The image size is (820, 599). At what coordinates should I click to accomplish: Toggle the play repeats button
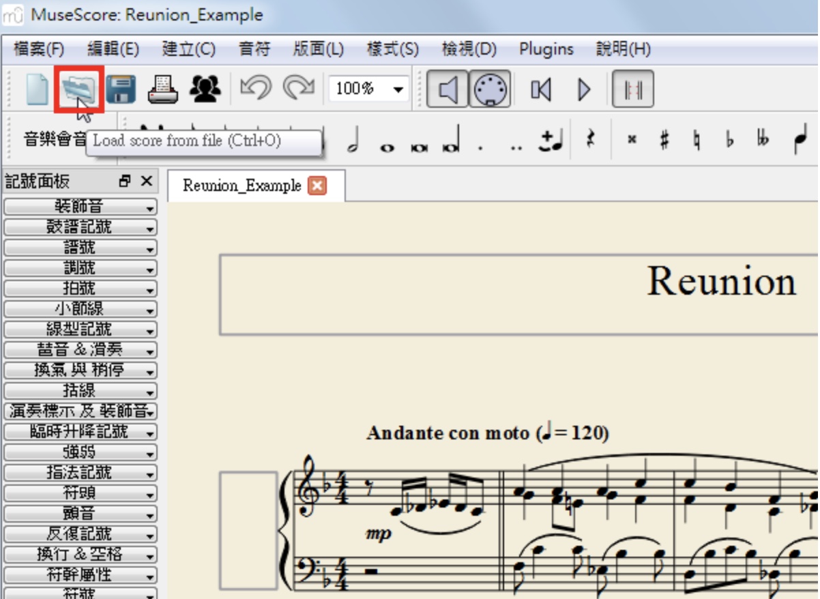click(x=633, y=89)
